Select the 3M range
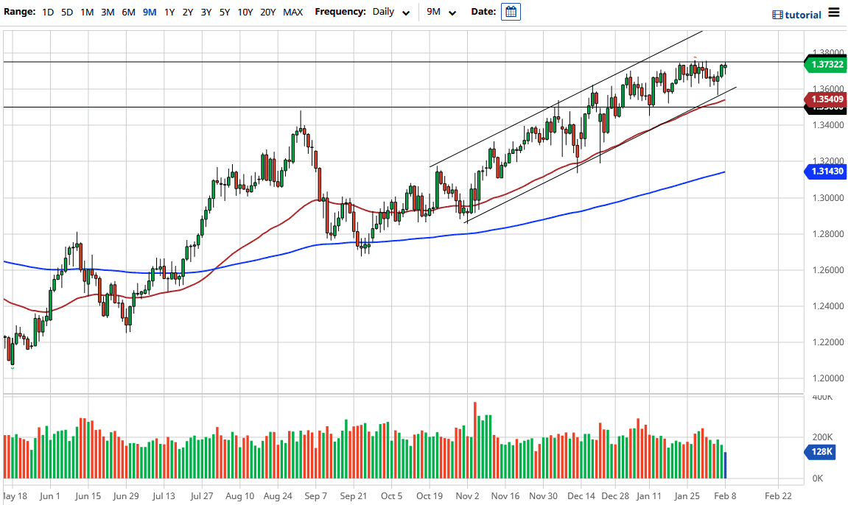The image size is (848, 505). click(x=108, y=12)
